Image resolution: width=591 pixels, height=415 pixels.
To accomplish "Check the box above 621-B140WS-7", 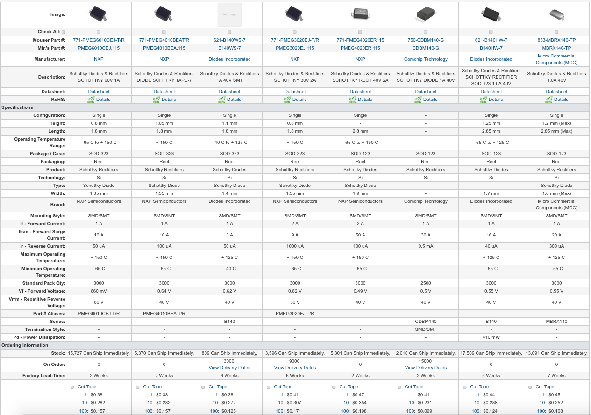I will tap(229, 32).
